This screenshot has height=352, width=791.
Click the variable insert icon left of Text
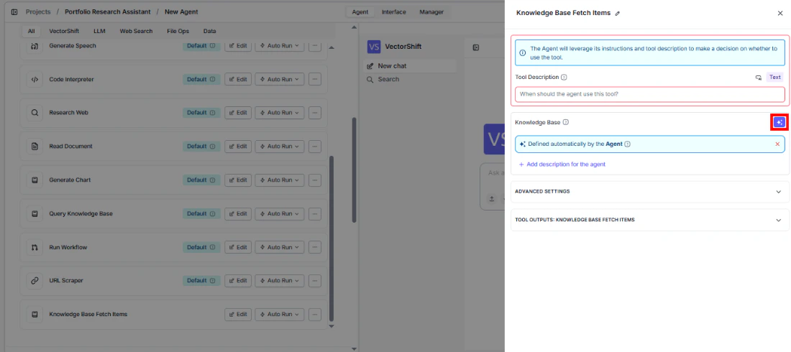(x=758, y=77)
